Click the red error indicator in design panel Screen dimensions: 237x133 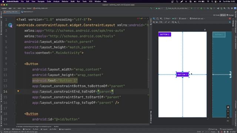[230, 18]
